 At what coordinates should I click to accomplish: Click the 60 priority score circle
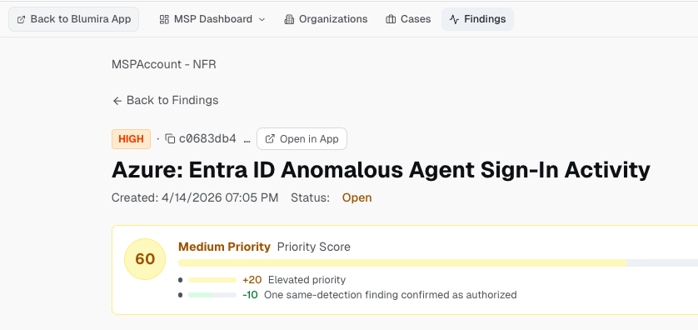click(145, 259)
